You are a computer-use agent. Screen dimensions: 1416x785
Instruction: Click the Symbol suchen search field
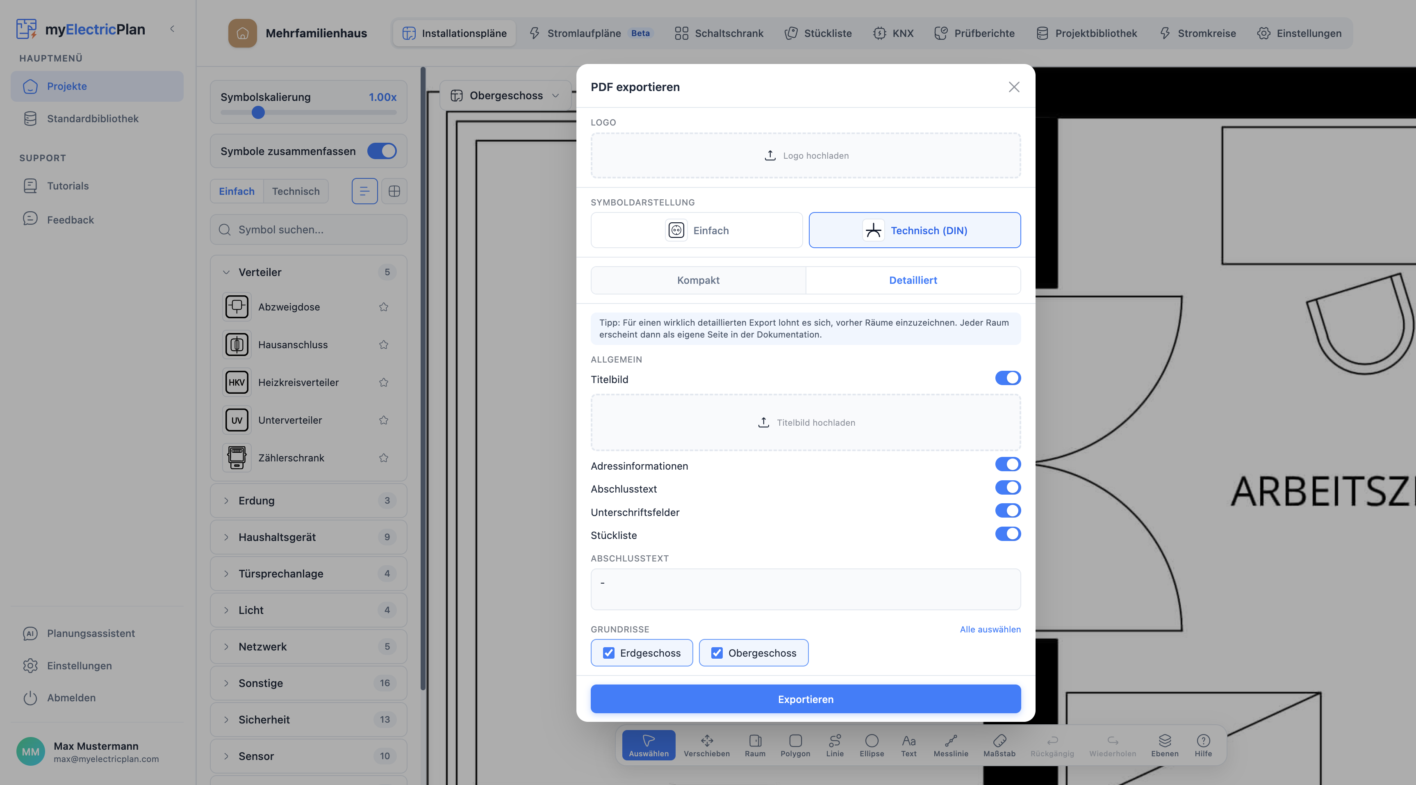(x=308, y=229)
